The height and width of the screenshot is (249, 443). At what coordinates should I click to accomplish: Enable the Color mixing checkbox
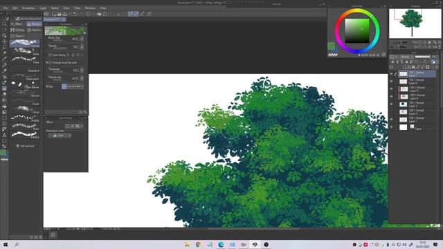[50, 55]
